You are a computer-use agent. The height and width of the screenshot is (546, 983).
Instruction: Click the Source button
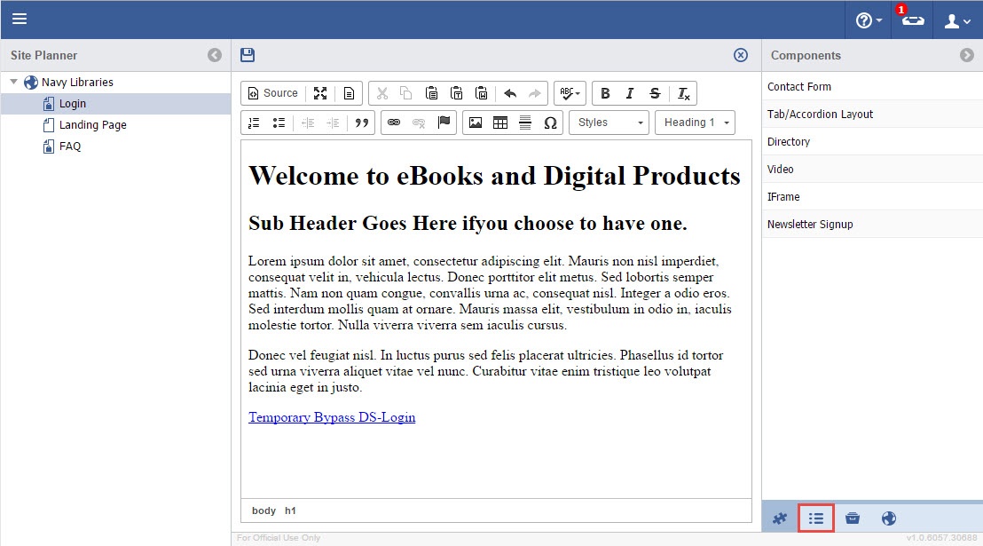(x=273, y=93)
